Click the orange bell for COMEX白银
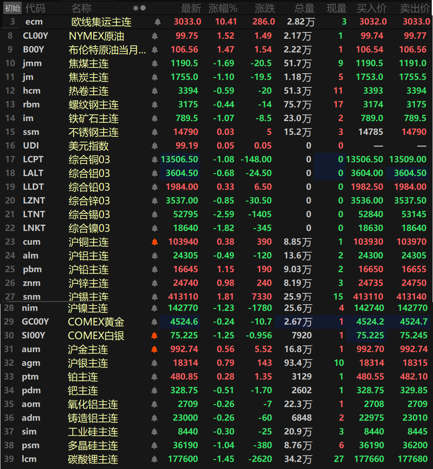The image size is (433, 469). pyautogui.click(x=154, y=336)
